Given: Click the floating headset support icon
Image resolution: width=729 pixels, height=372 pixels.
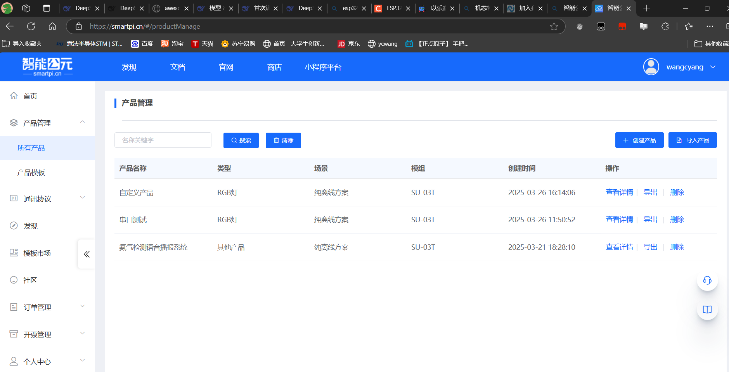Looking at the screenshot, I should coord(707,280).
